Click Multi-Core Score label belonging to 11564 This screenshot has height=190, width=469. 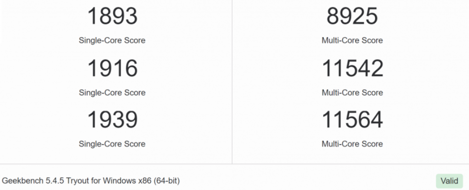(x=352, y=144)
